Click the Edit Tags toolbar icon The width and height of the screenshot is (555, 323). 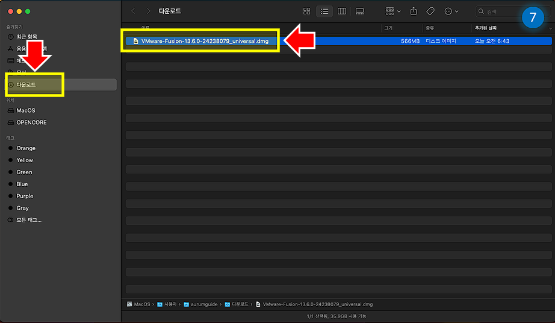[430, 11]
